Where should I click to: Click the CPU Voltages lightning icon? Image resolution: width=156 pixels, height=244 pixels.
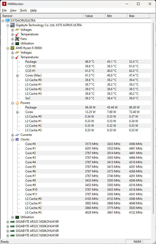coord(17,53)
